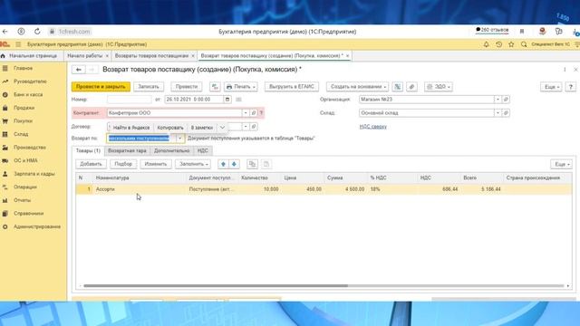Go to Главное section in sidebar
Image resolution: width=580 pixels, height=326 pixels.
[x=23, y=69]
